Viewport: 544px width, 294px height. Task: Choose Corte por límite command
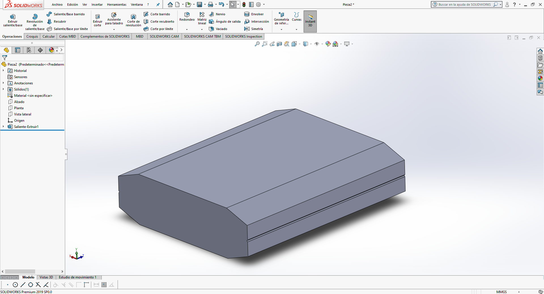click(158, 29)
